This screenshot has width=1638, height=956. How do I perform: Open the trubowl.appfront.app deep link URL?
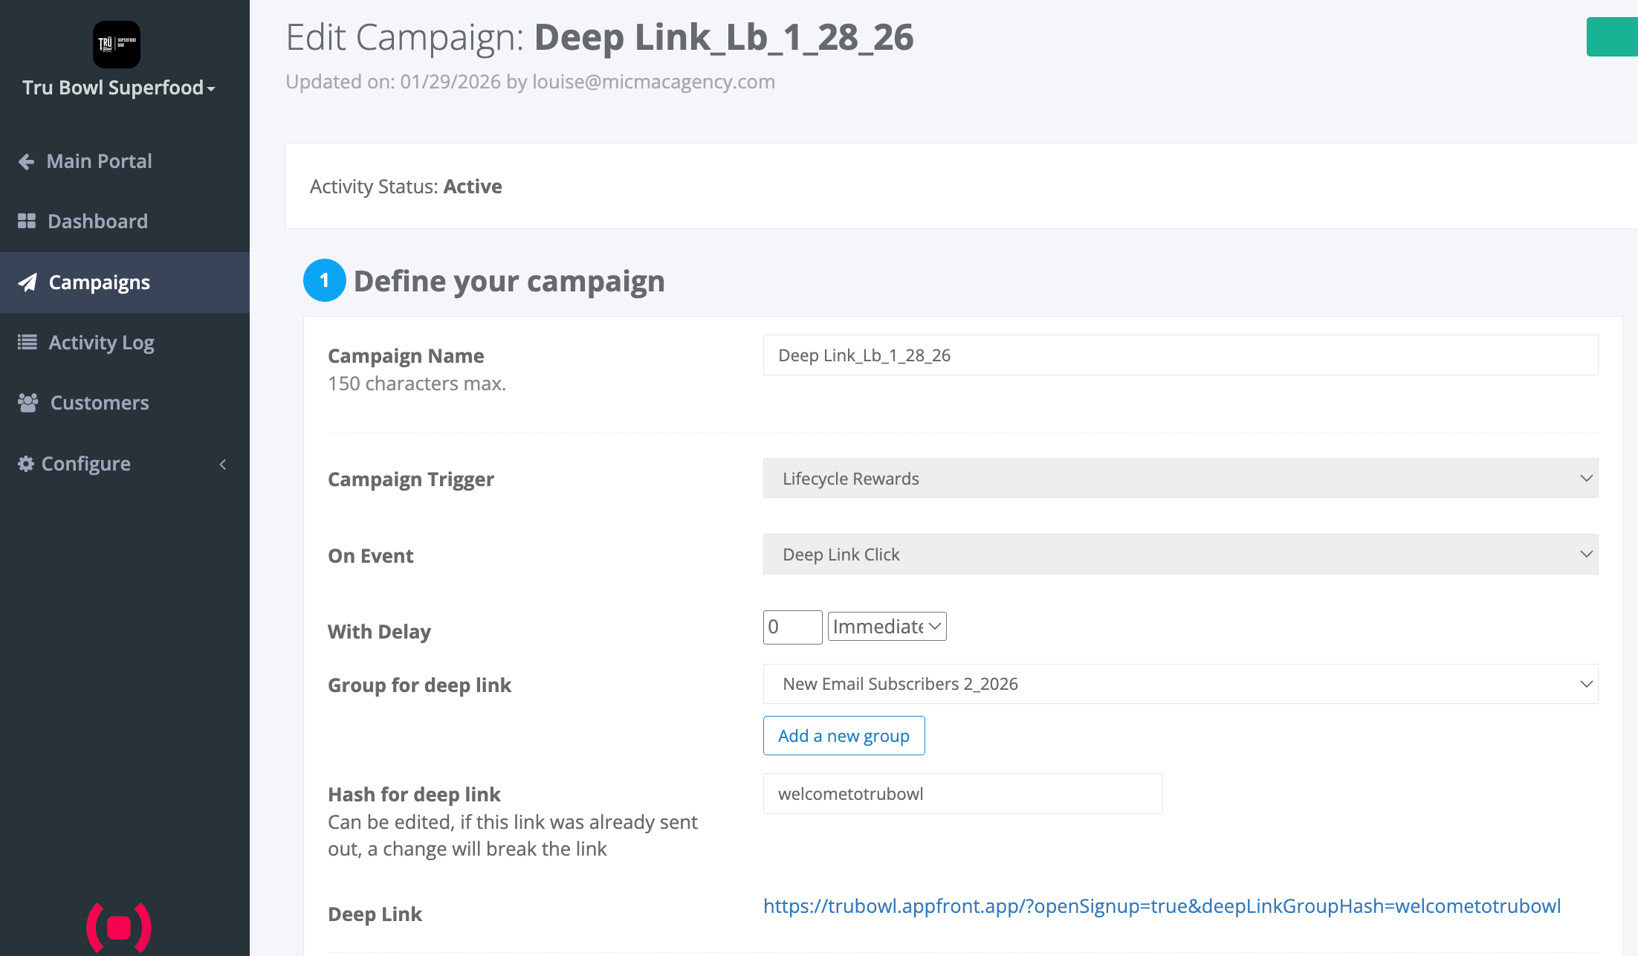click(1162, 906)
